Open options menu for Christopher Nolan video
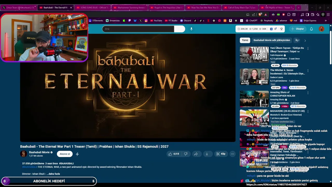 point(308,93)
